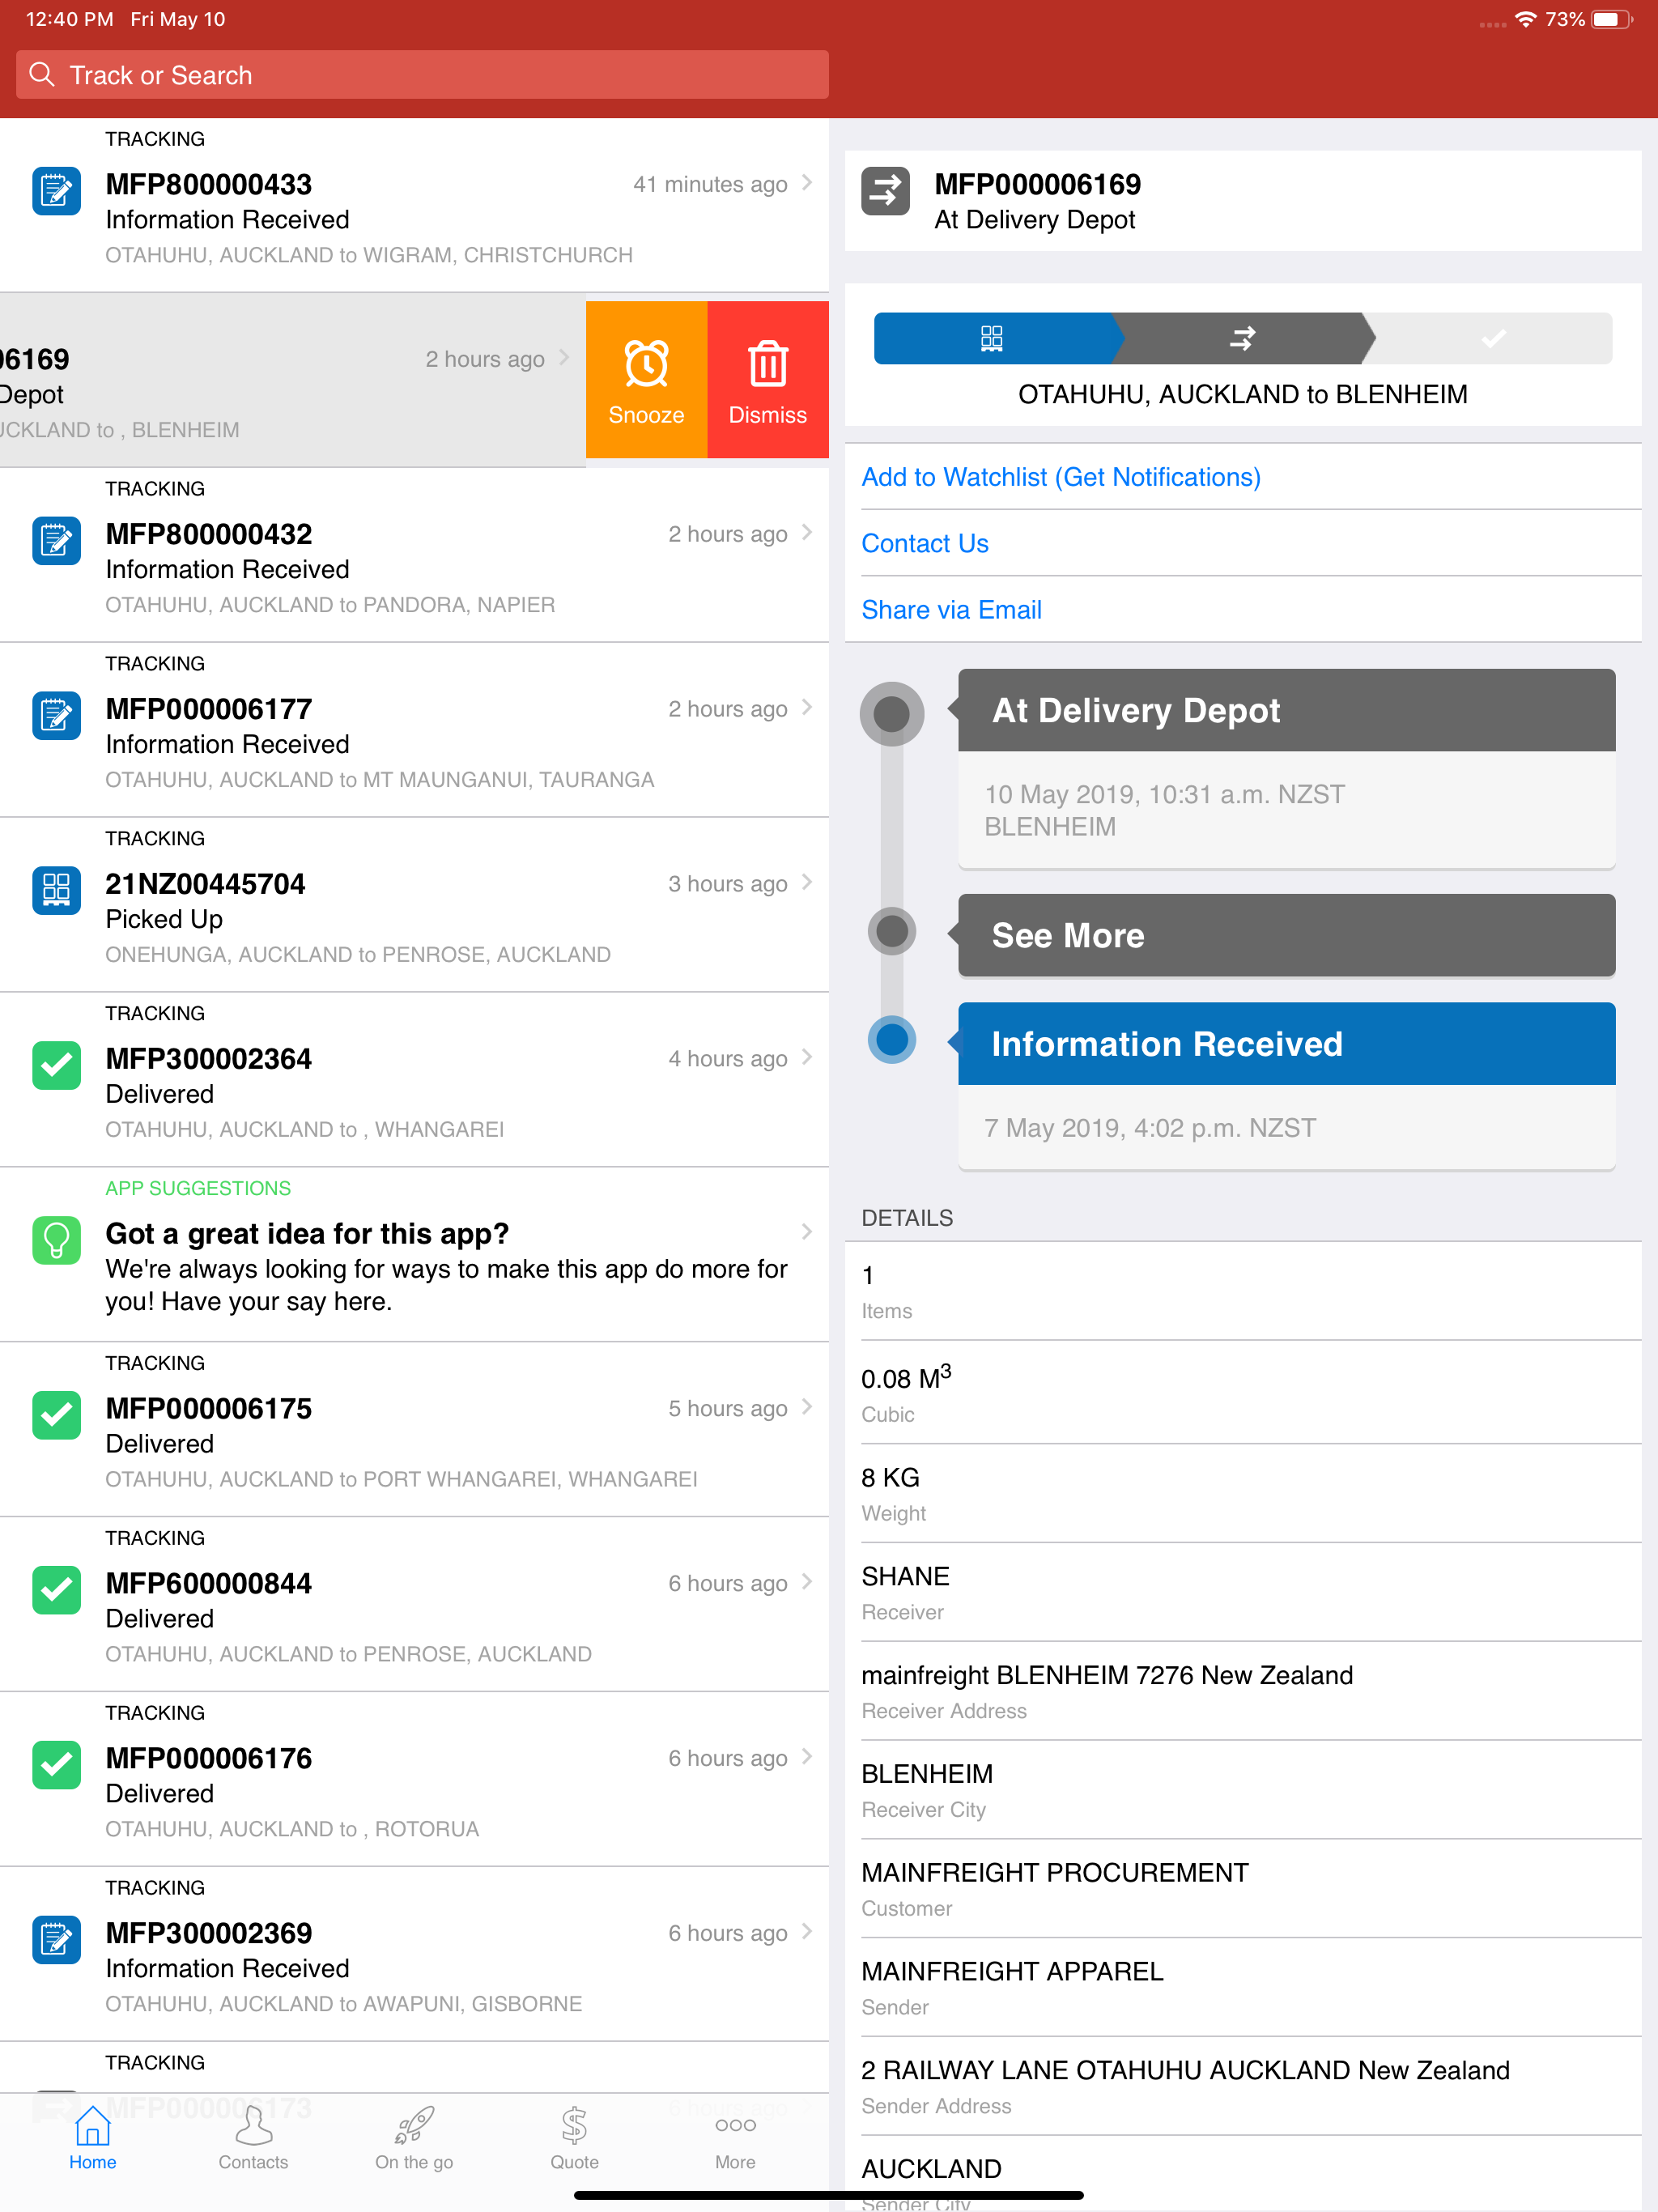Tap the battery status icon
This screenshot has height=2212, width=1658.
tap(1612, 19)
